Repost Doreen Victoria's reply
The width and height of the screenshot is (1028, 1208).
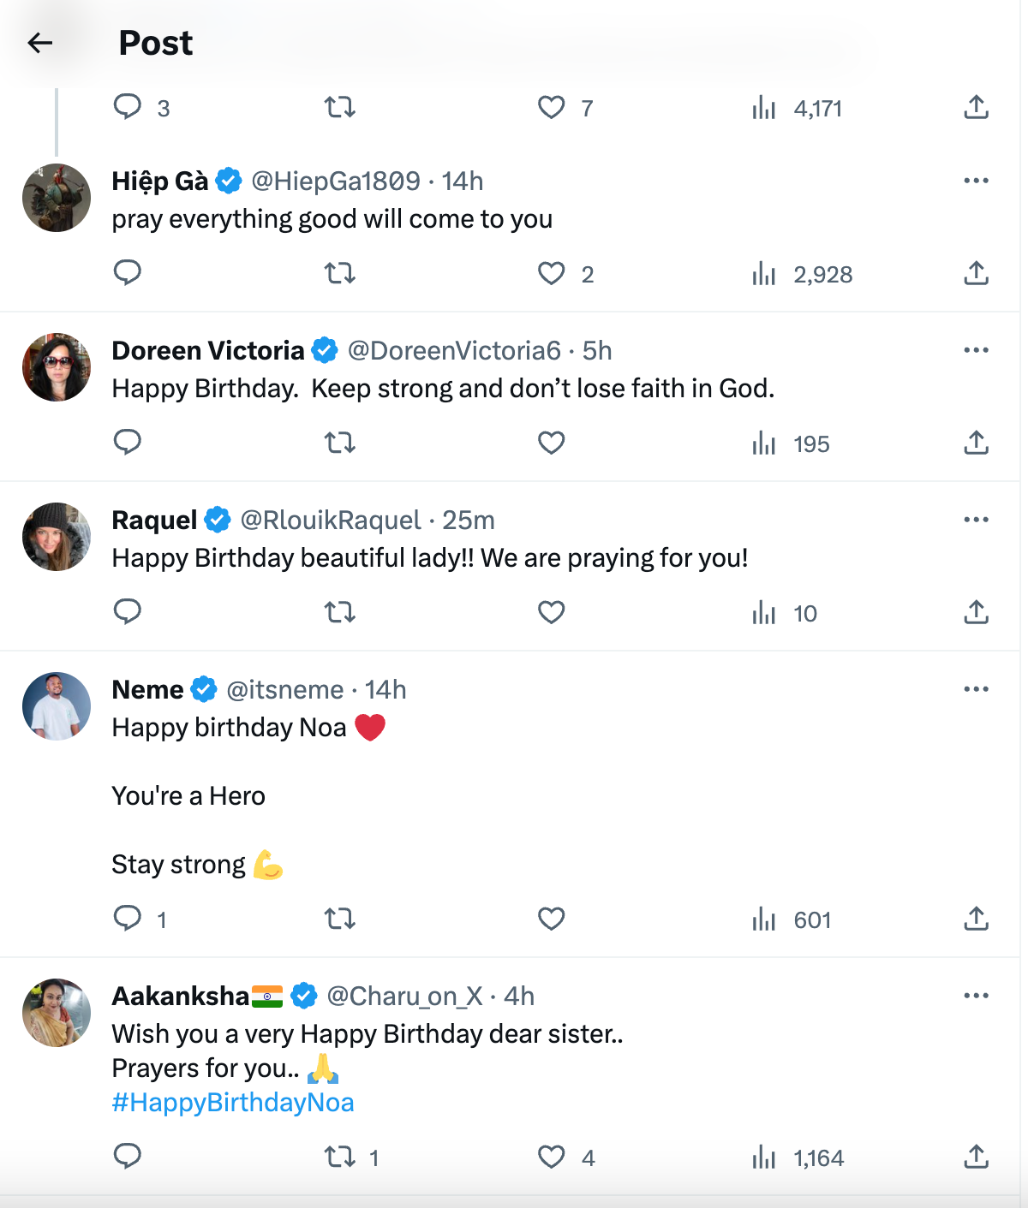(339, 443)
